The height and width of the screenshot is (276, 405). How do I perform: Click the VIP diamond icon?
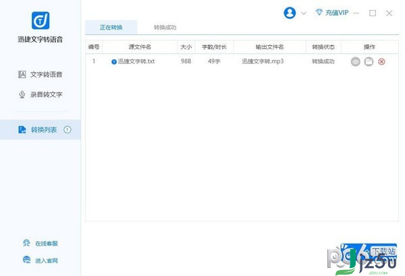point(319,12)
